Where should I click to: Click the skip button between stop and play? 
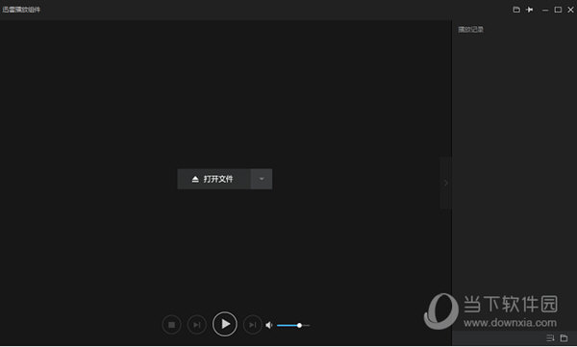point(197,325)
